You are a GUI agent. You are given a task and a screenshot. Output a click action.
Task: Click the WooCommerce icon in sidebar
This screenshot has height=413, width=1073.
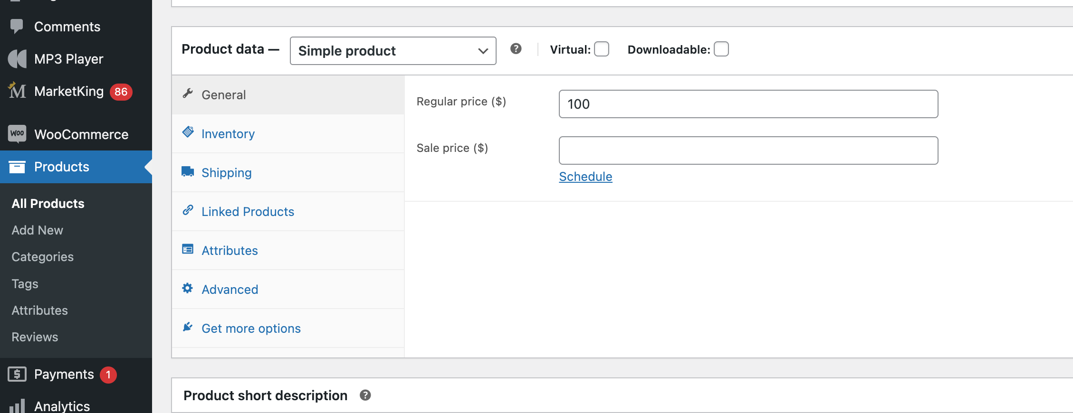17,134
